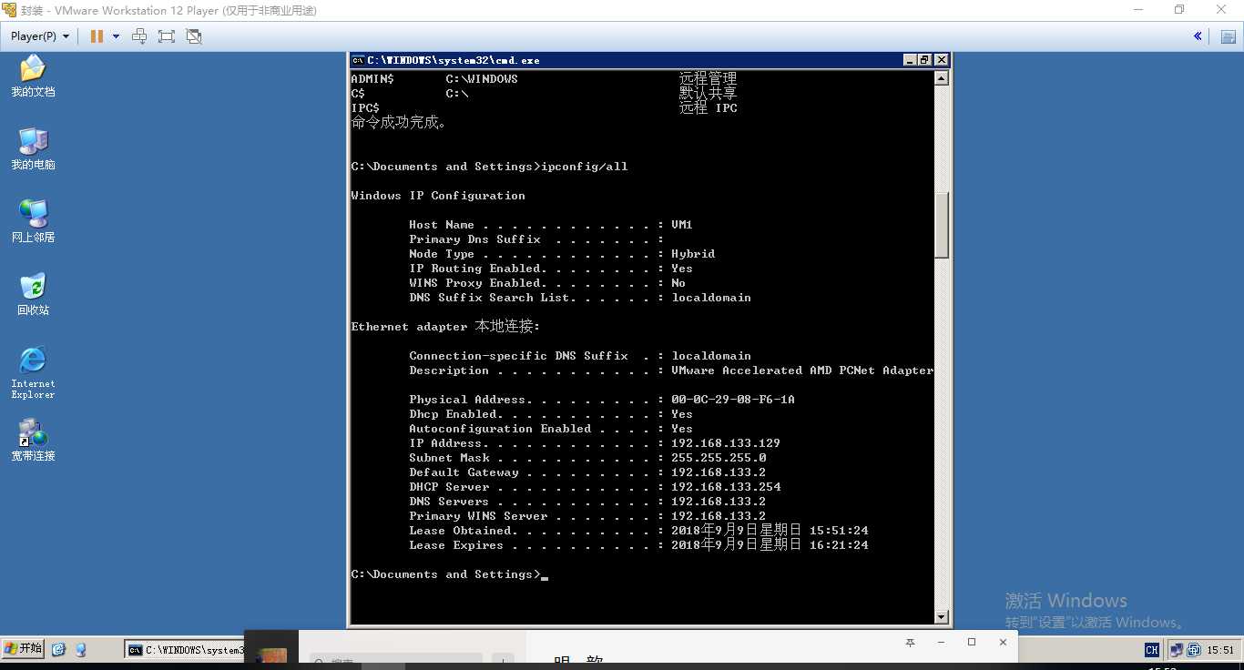Click the VMware Accelerated AMD PCNet Adapter description

click(x=802, y=371)
